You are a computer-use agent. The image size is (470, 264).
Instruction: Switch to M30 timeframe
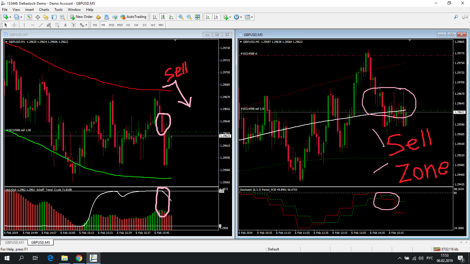120,25
